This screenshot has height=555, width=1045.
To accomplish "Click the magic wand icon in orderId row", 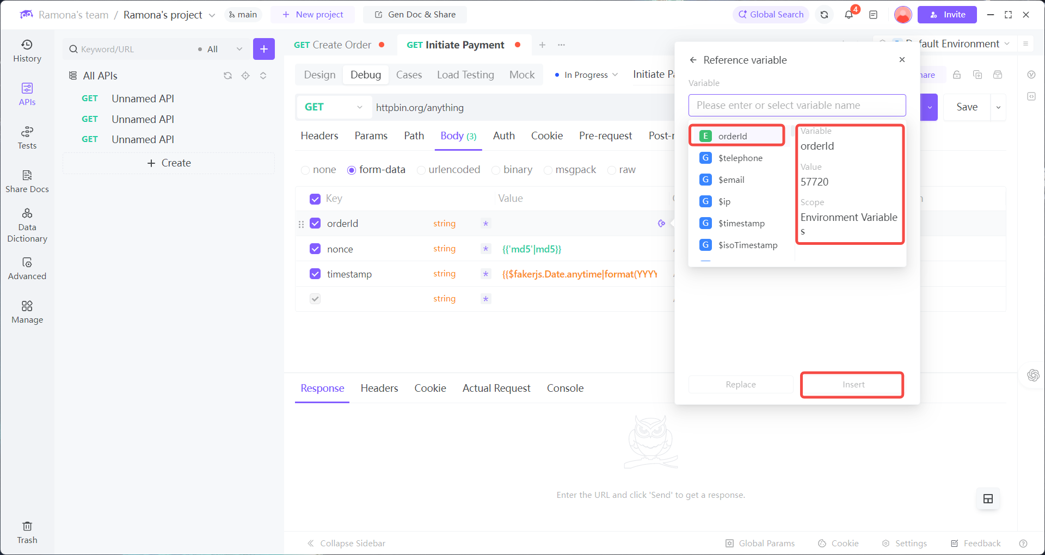I will click(x=661, y=223).
